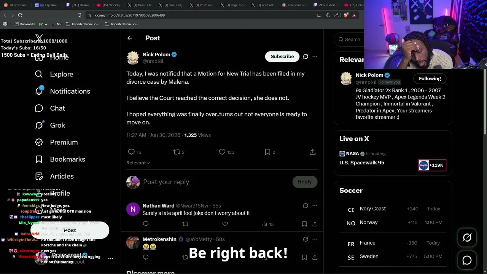Screen dimensions: 487x274
Task: Share Nick Polom's post using the share icon
Action: tap(313, 152)
